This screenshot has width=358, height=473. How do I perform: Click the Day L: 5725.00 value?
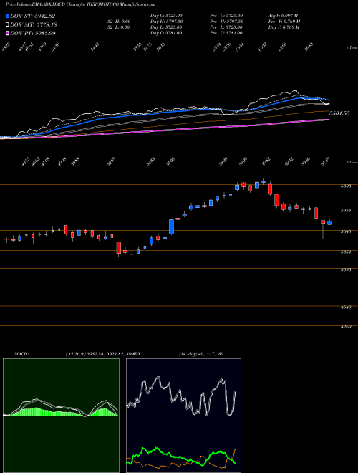(166, 27)
